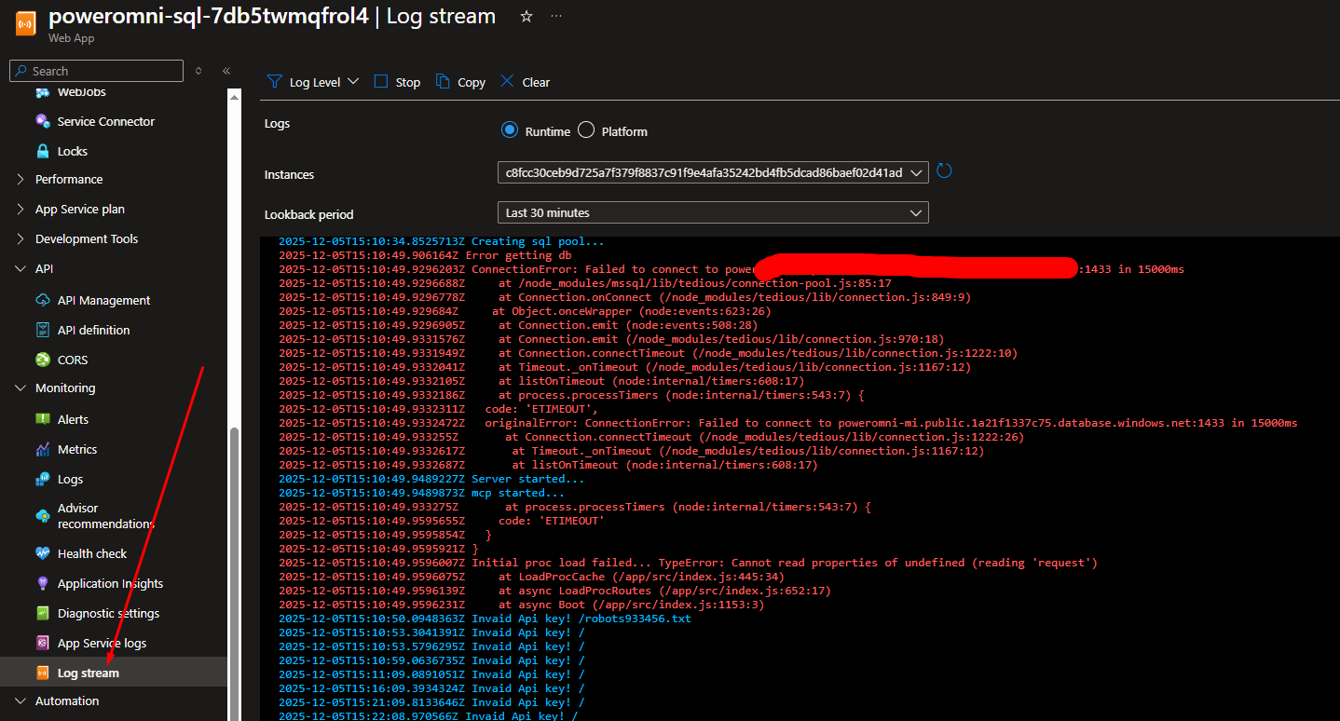Collapse the Monitoring section

pyautogui.click(x=21, y=388)
